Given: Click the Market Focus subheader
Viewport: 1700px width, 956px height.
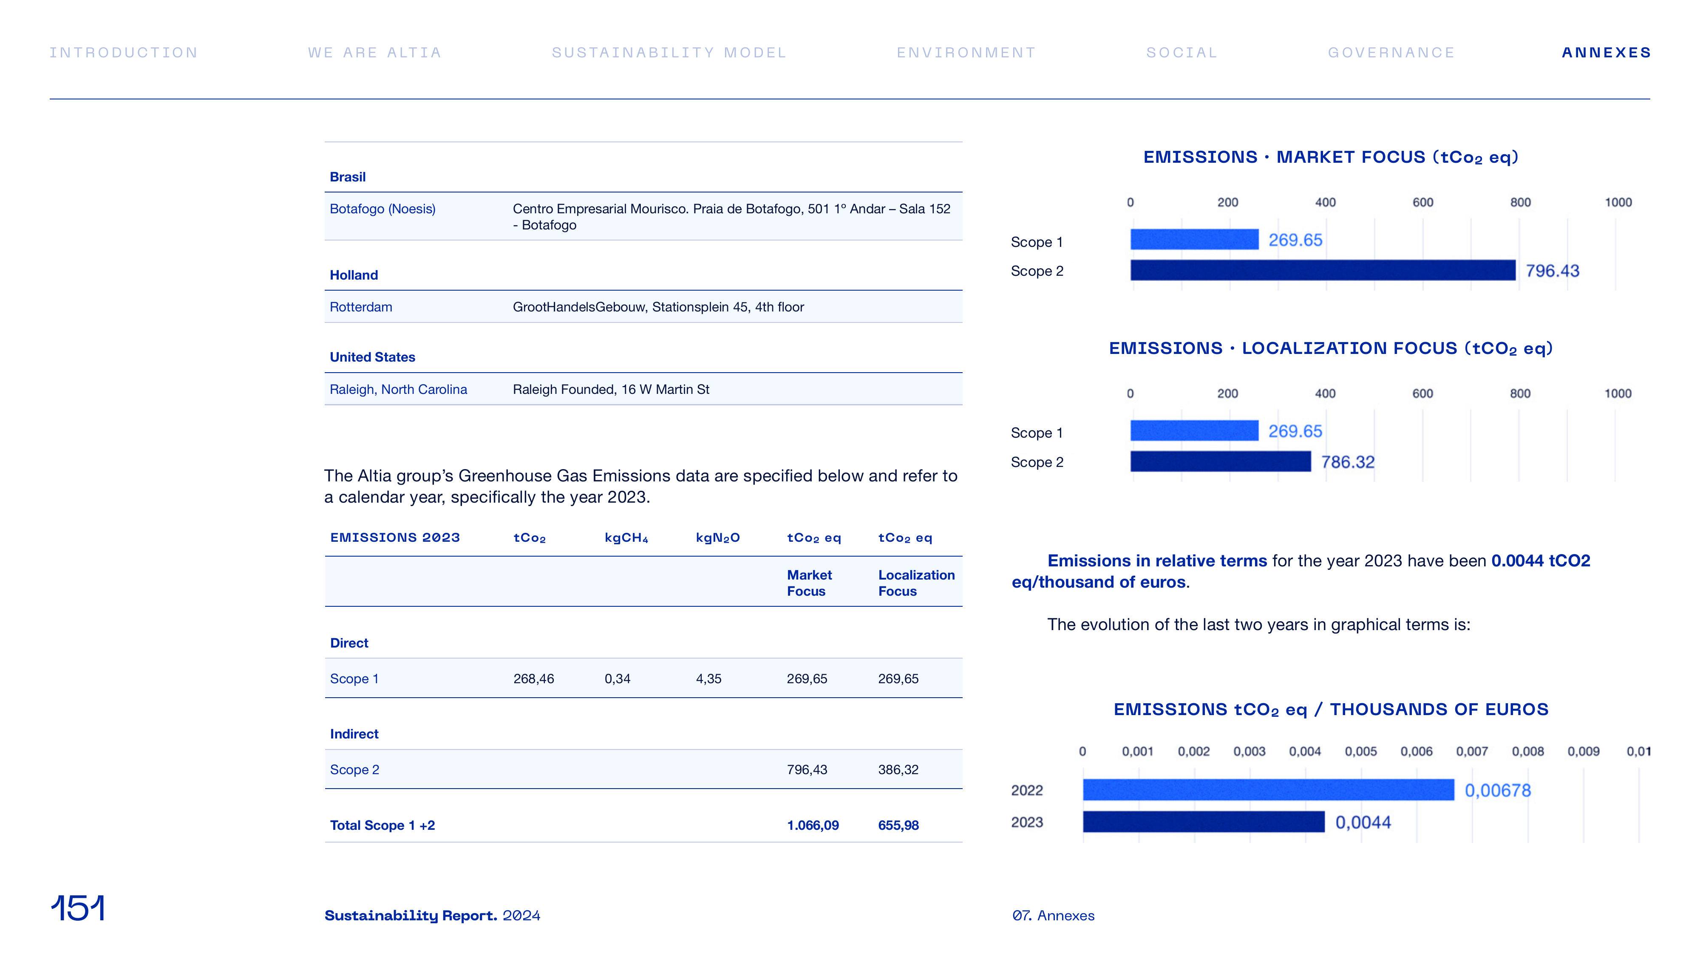Looking at the screenshot, I should pos(809,583).
